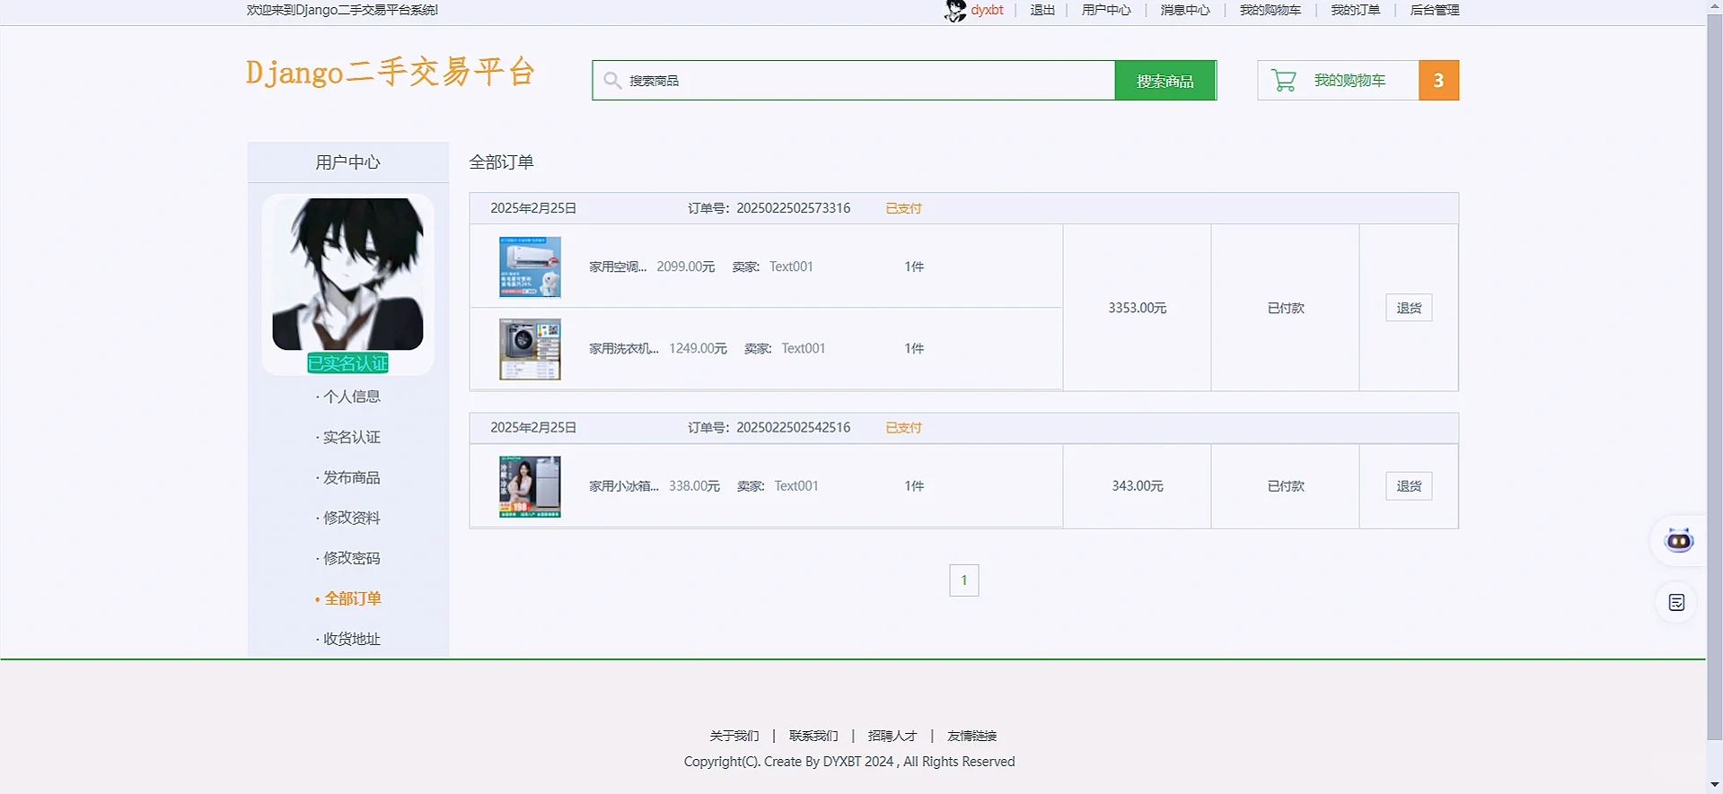Click the shopping cart icon

(x=1284, y=81)
